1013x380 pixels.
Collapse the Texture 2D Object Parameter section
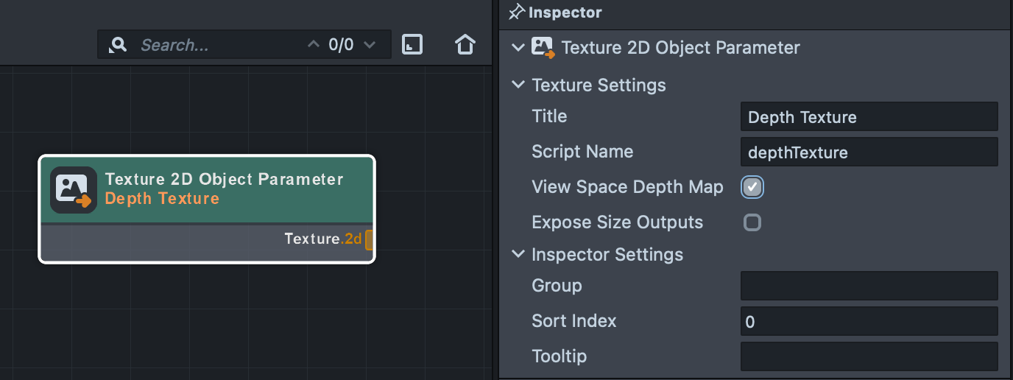[x=518, y=48]
